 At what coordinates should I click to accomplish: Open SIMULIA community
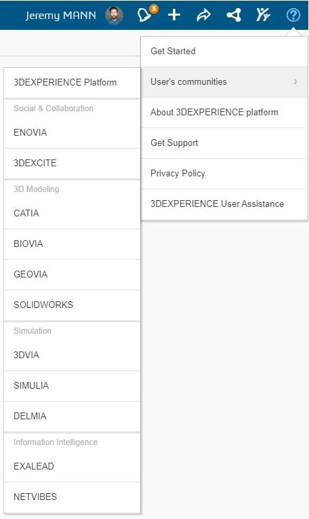[x=72, y=386]
